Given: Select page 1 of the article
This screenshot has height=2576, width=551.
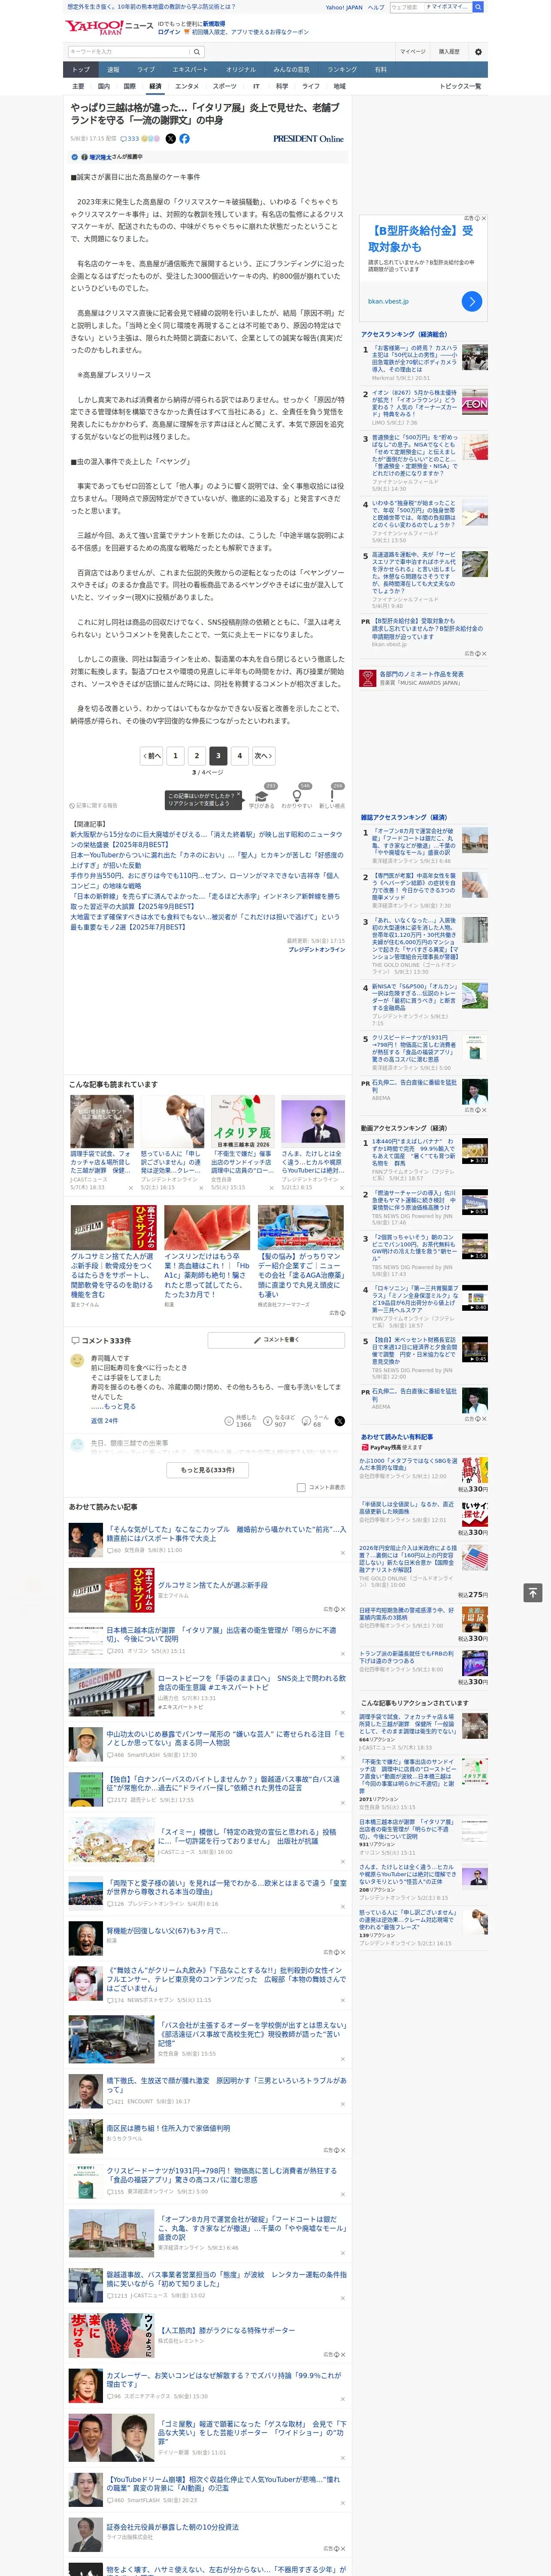Looking at the screenshot, I should [x=175, y=756].
